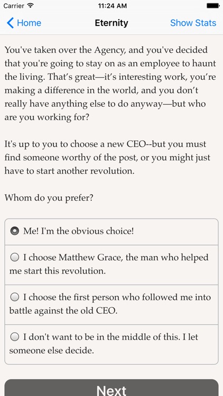
Task: Tap the Carrier label in status bar
Action: click(x=14, y=6)
